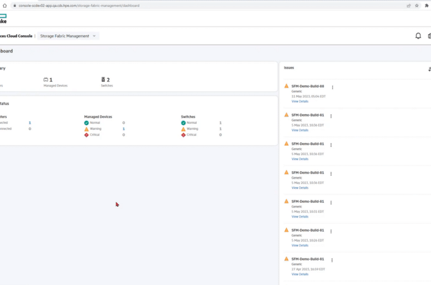View Details of the 10:31 EDT issue
This screenshot has height=285, width=431.
[x=300, y=217]
